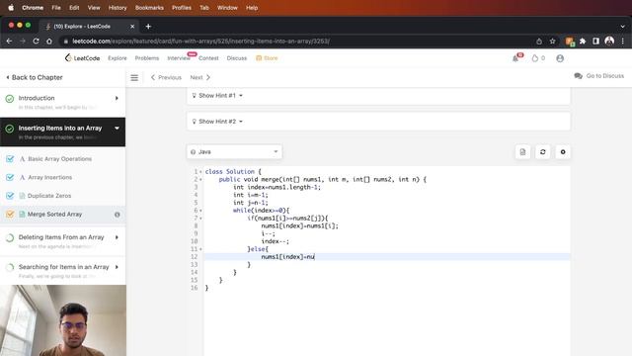632x356 pixels.
Task: Bookmark this page with star icon
Action: coord(553,42)
